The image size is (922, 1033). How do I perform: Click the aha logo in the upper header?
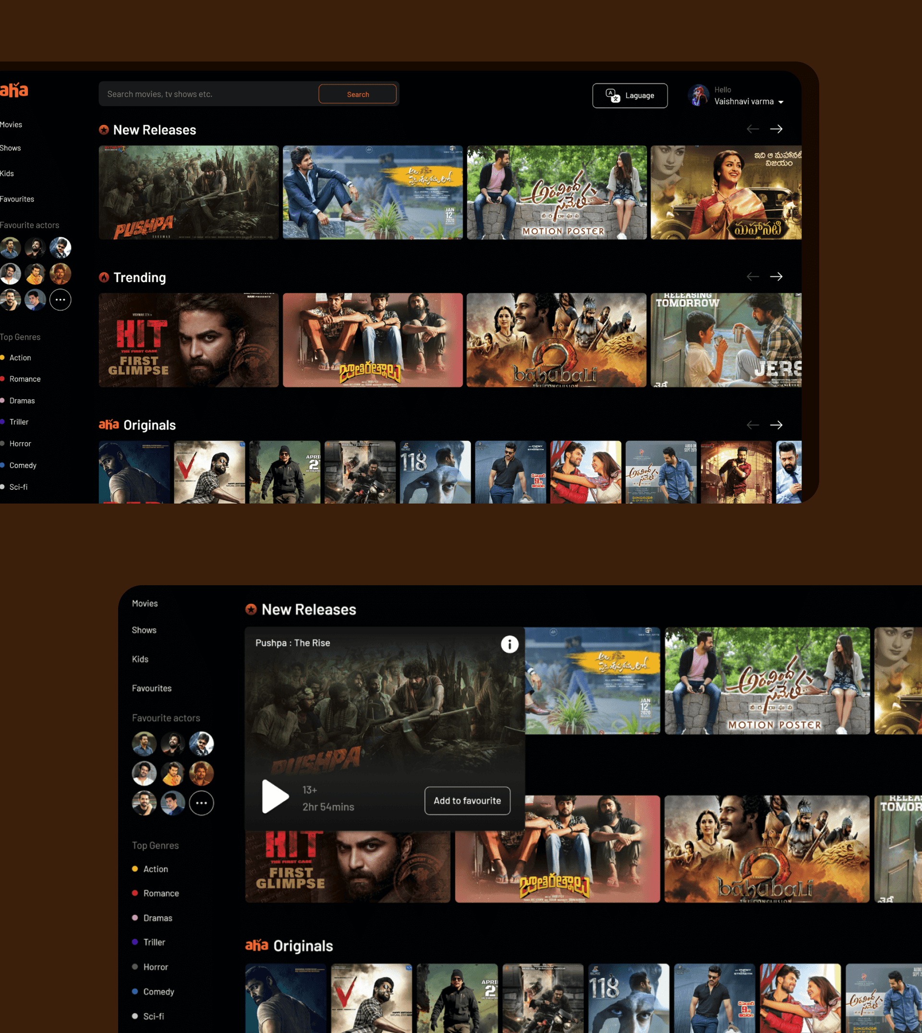tap(13, 90)
